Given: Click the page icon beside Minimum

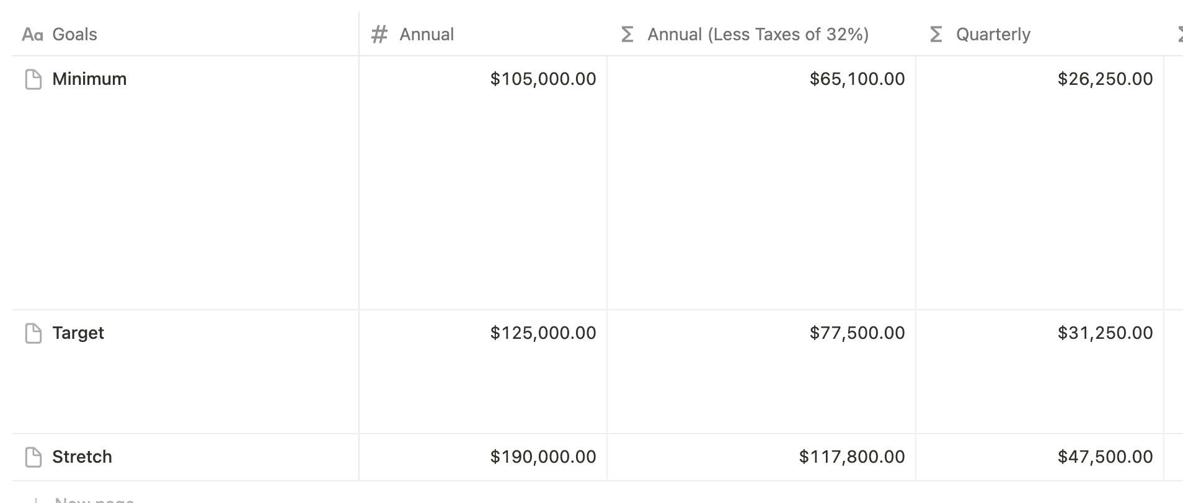Looking at the screenshot, I should click(33, 79).
